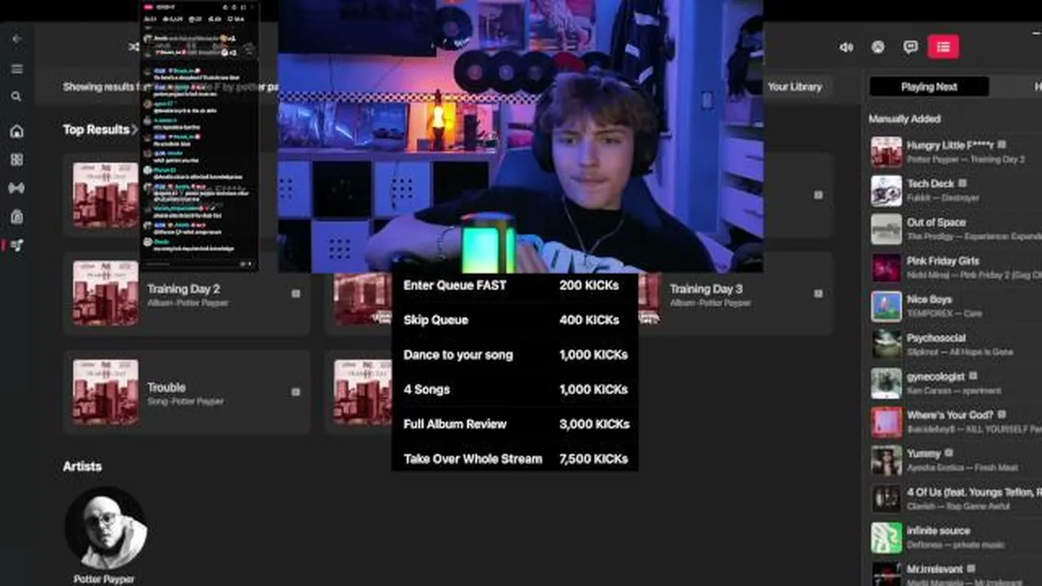This screenshot has width=1042, height=586.
Task: Open the account profile icon
Action: (878, 47)
